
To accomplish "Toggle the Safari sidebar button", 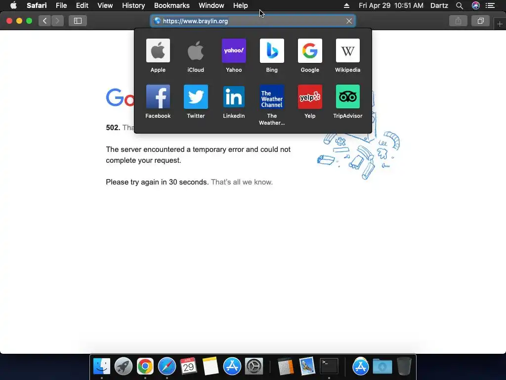I will pos(78,21).
